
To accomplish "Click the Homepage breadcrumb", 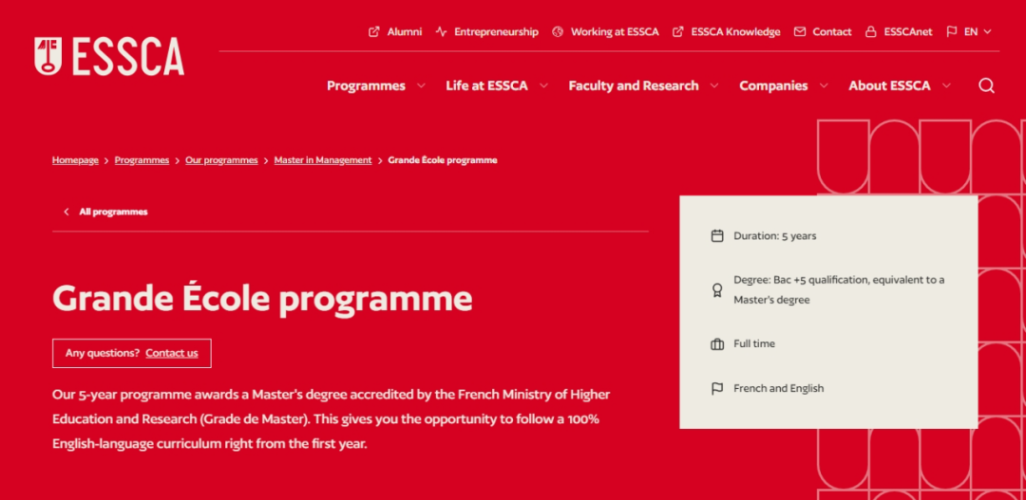I will point(75,160).
